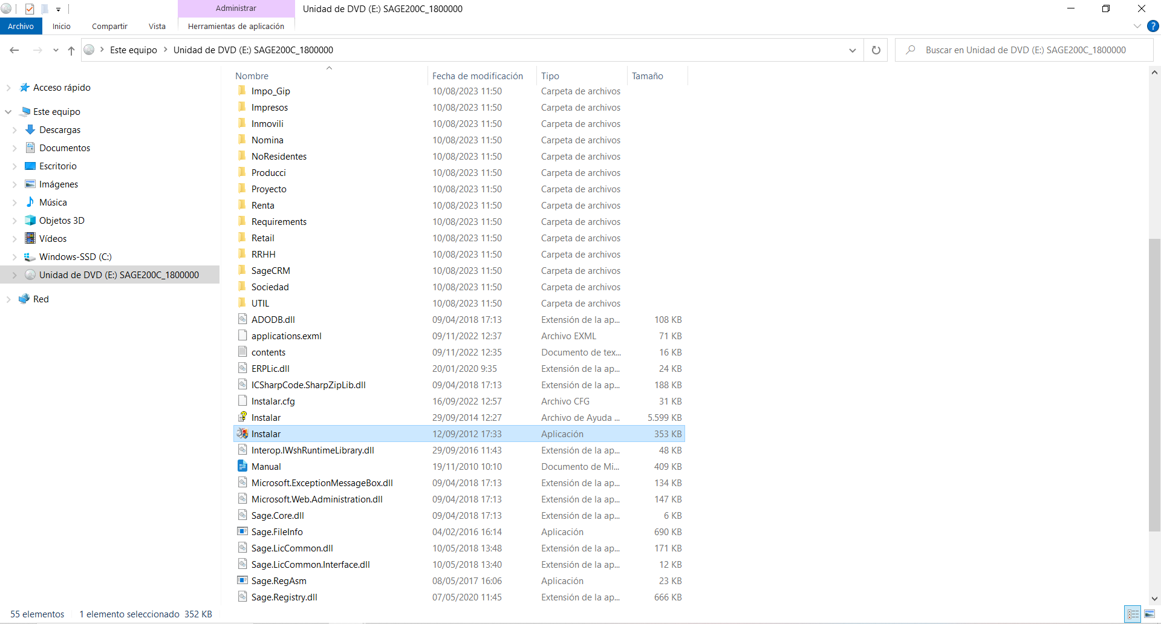Click the Objetos 3D cube icon

pyautogui.click(x=30, y=220)
